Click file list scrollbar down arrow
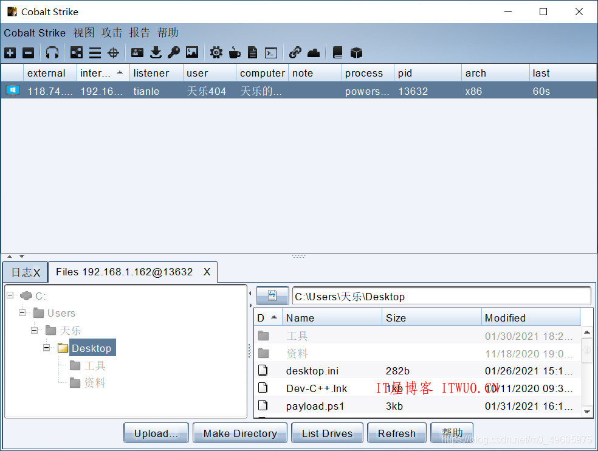The height and width of the screenshot is (451, 598). [587, 411]
